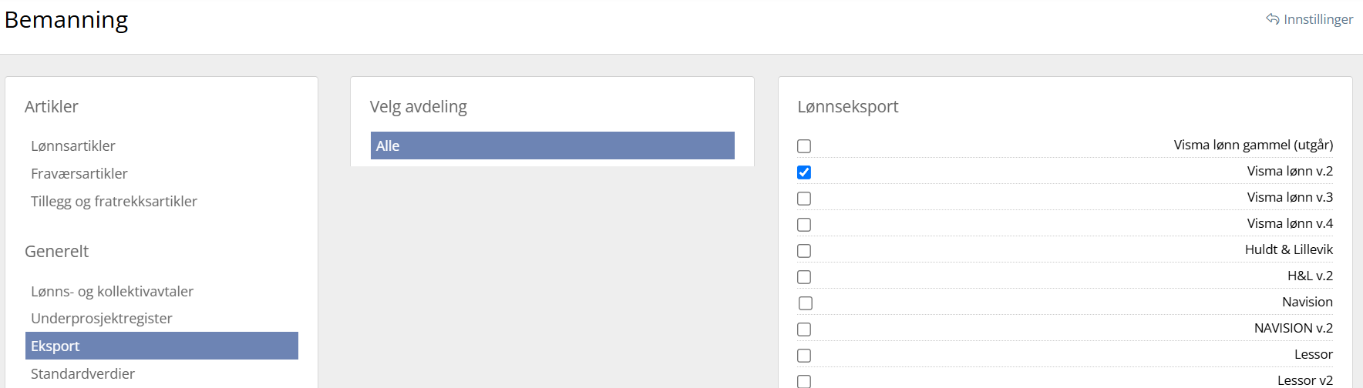Viewport: 1363px width, 388px height.
Task: Open Standardverdier in the Generelt list
Action: 83,374
